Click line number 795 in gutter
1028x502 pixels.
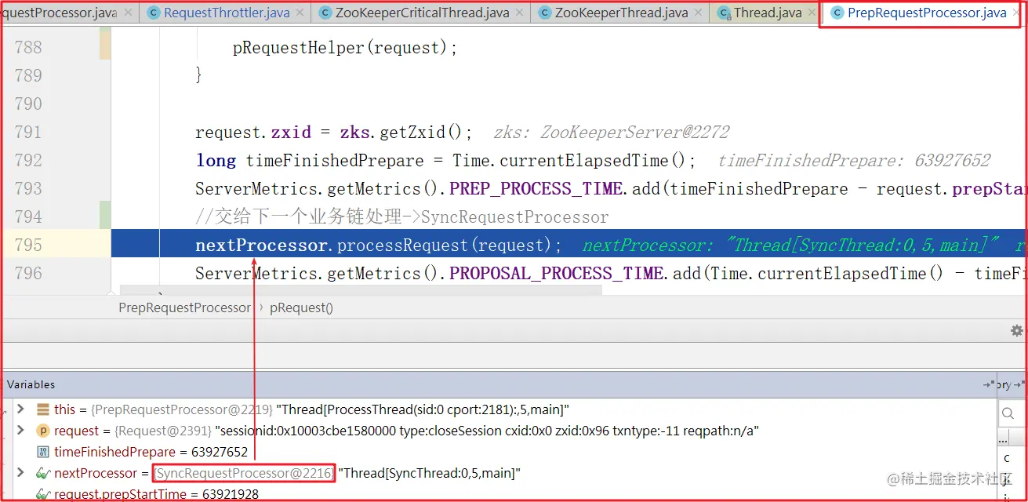(x=28, y=245)
